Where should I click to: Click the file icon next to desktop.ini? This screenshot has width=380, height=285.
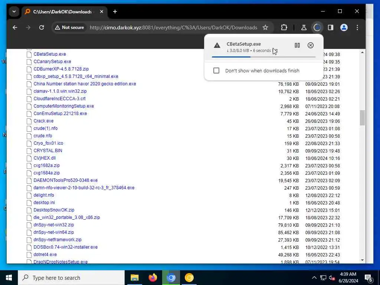click(x=29, y=203)
